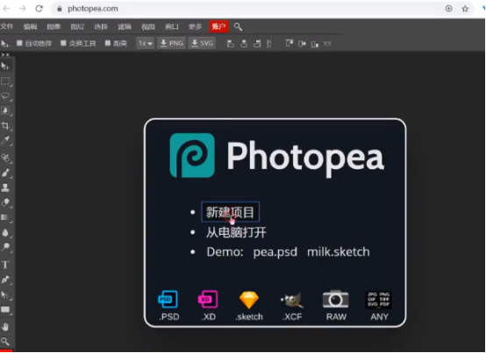
Task: Open the 文件 menu
Action: click(x=7, y=26)
